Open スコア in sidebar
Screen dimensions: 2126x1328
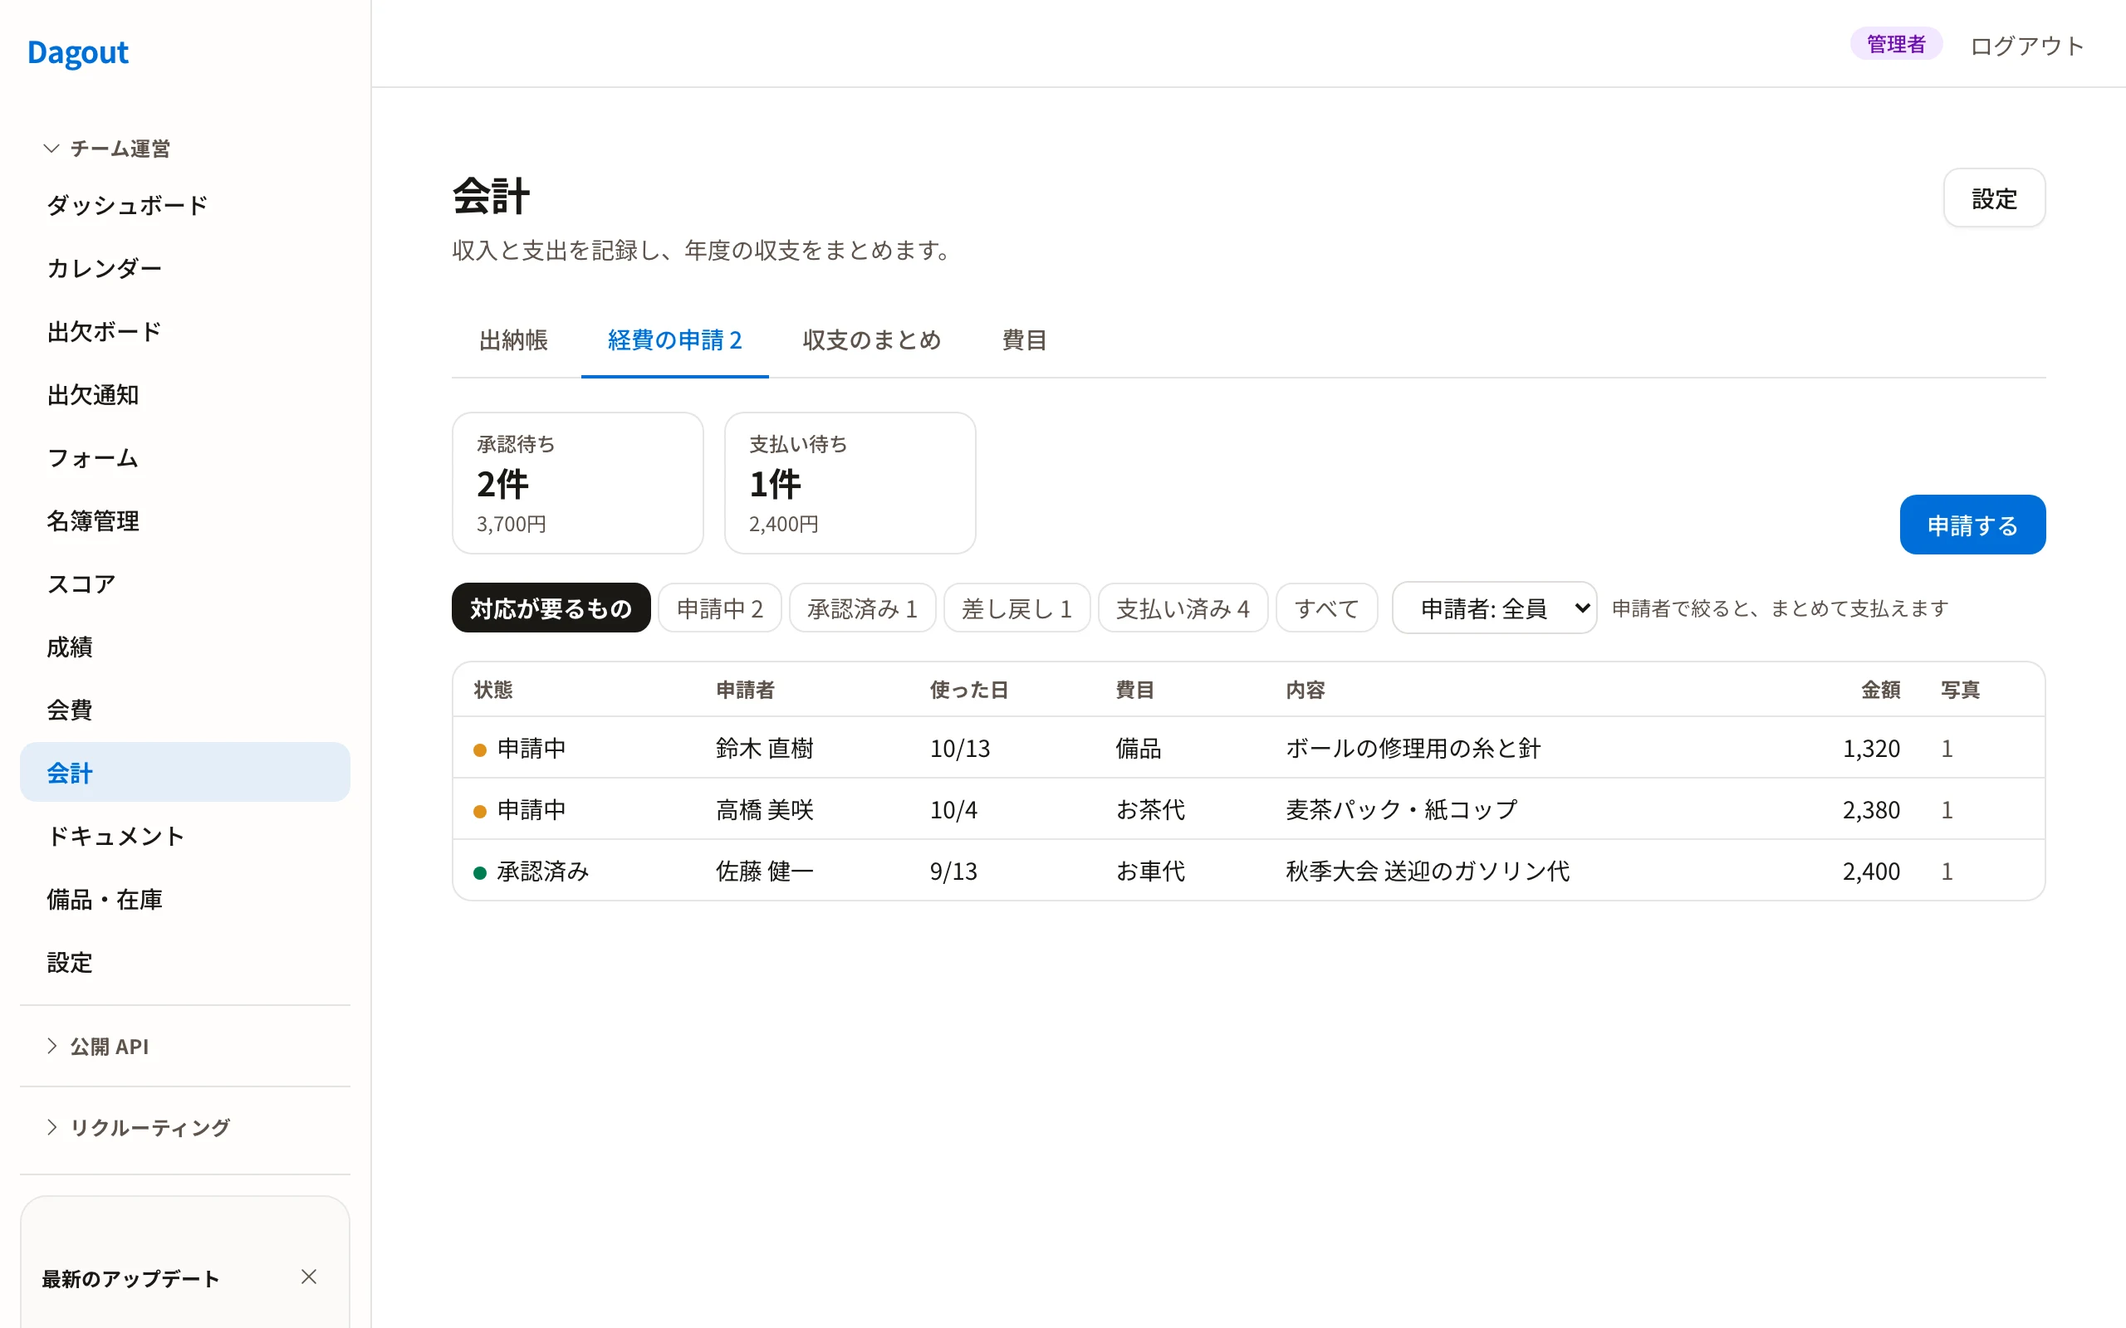click(x=184, y=584)
